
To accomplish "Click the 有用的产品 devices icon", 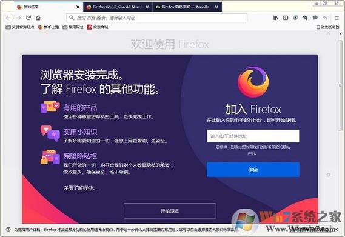I will pyautogui.click(x=50, y=107).
